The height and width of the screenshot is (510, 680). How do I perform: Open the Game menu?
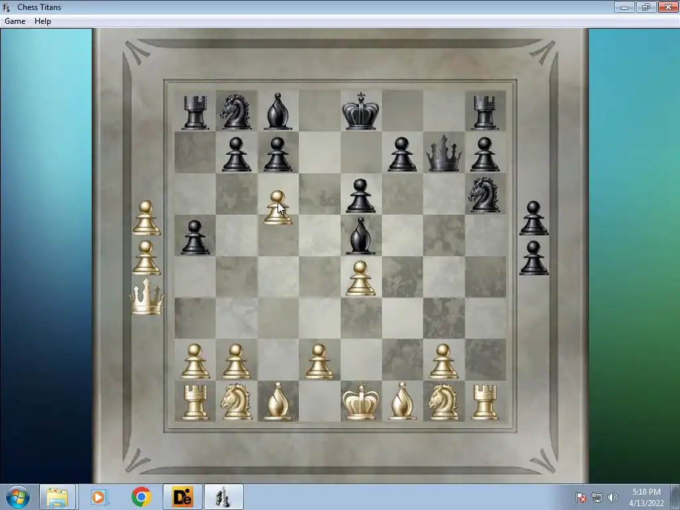click(15, 21)
